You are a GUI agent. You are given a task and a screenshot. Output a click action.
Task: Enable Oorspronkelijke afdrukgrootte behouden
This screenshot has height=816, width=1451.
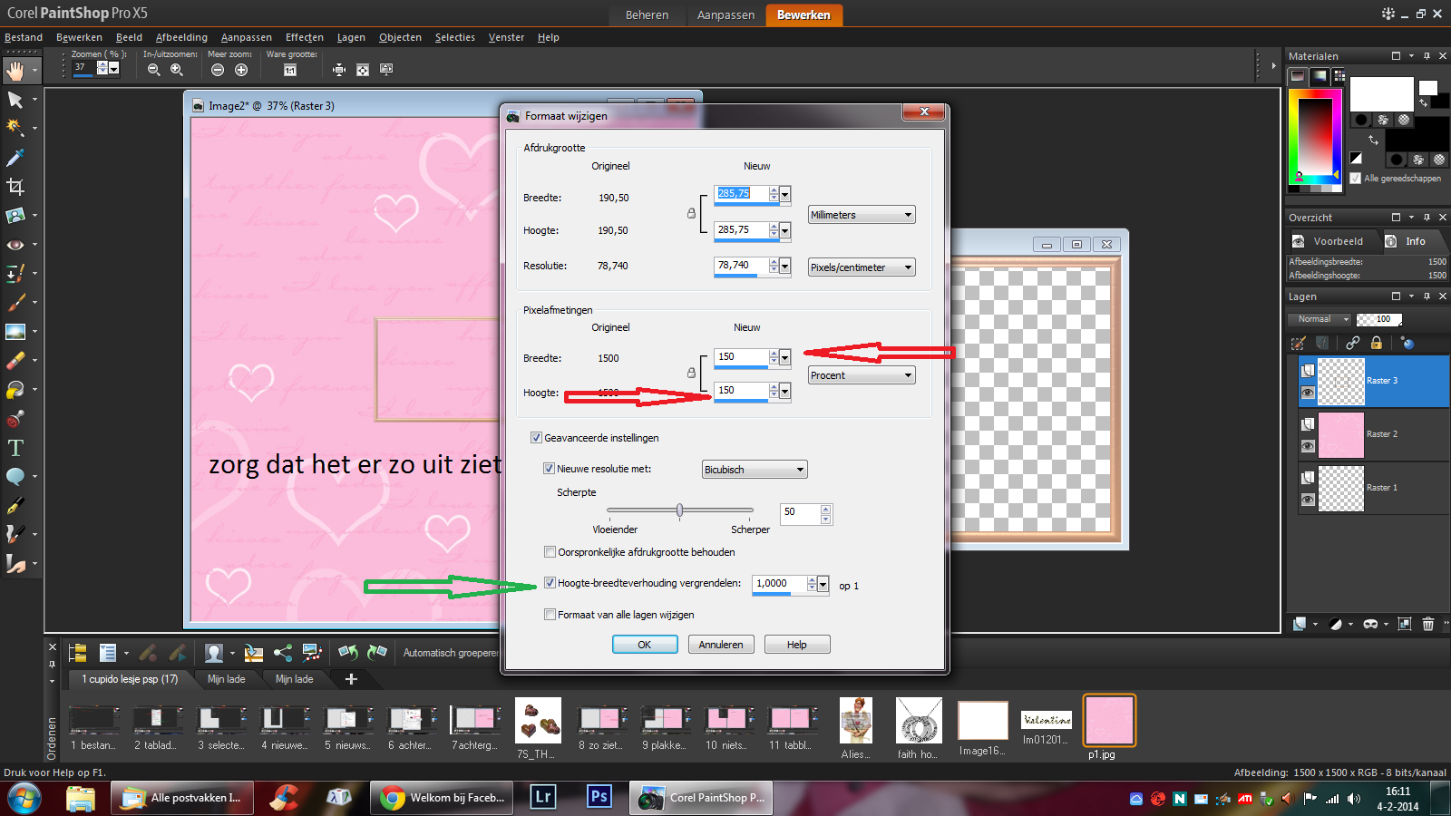click(x=550, y=552)
